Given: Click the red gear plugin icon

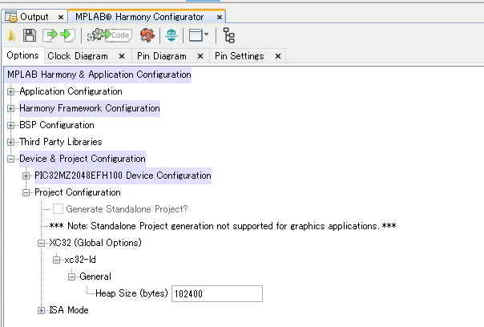Looking at the screenshot, I should pyautogui.click(x=147, y=35).
